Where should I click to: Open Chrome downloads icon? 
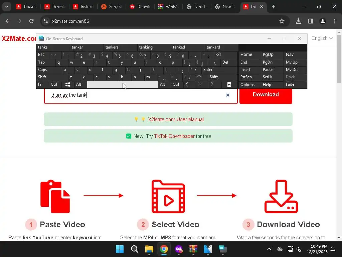tap(299, 21)
